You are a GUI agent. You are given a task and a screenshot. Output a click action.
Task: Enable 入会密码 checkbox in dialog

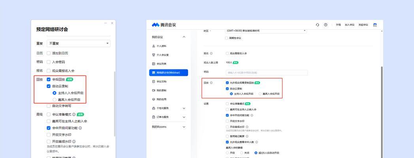[49, 62]
